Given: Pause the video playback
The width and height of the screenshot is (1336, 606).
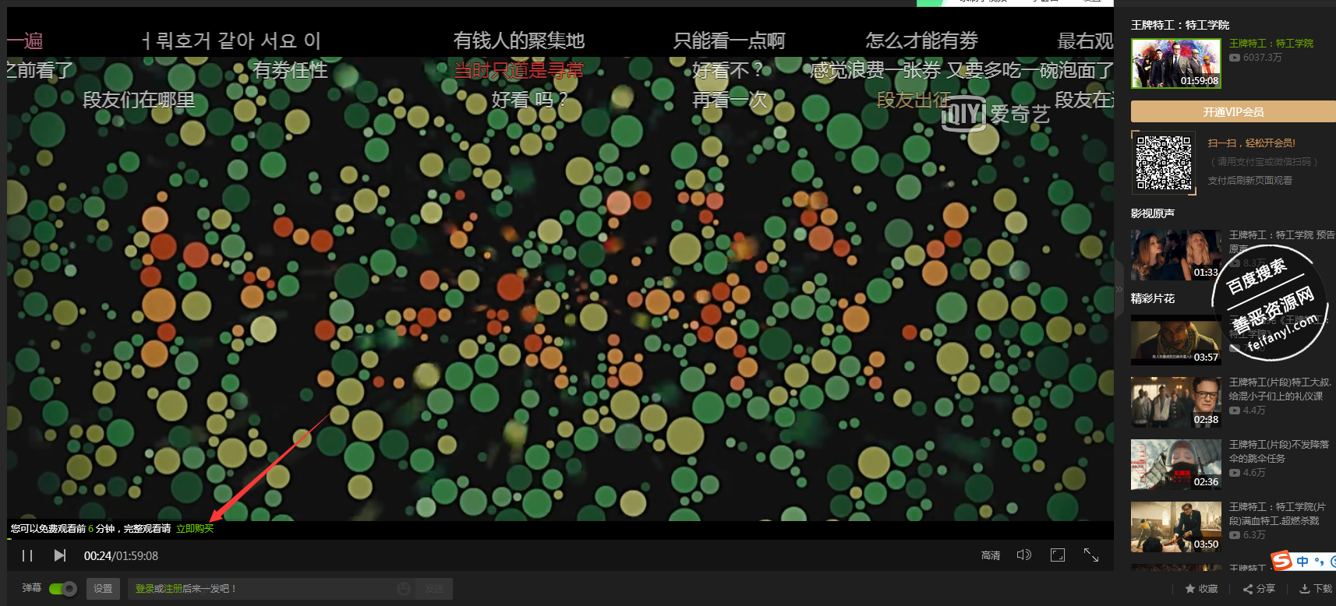Looking at the screenshot, I should tap(27, 555).
